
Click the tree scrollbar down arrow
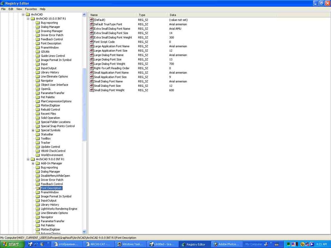pyautogui.click(x=84, y=231)
